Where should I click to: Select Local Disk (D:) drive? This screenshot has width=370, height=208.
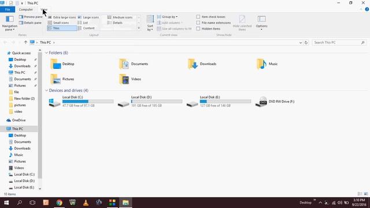click(x=150, y=102)
